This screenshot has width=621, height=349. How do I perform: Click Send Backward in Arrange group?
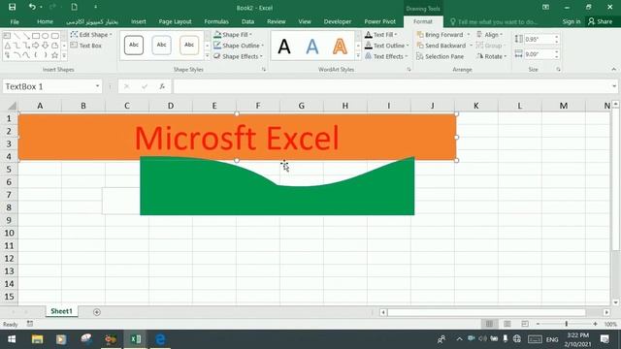pos(441,46)
